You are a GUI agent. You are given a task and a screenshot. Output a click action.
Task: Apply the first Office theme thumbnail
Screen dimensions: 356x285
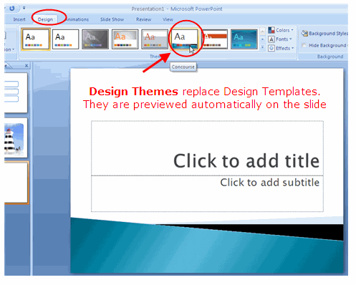click(36, 39)
